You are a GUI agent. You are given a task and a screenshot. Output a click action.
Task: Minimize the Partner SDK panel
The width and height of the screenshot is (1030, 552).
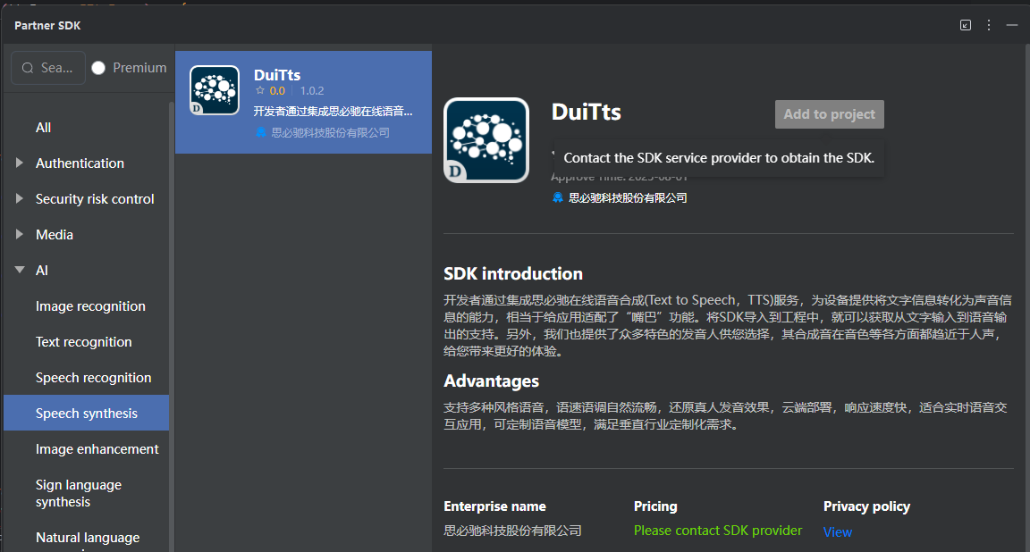click(1012, 25)
